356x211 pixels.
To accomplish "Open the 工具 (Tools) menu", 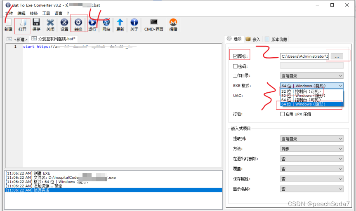I will (46, 13).
